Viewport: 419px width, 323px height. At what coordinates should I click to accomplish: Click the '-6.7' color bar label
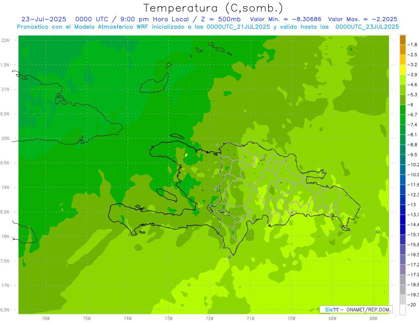[x=412, y=115]
